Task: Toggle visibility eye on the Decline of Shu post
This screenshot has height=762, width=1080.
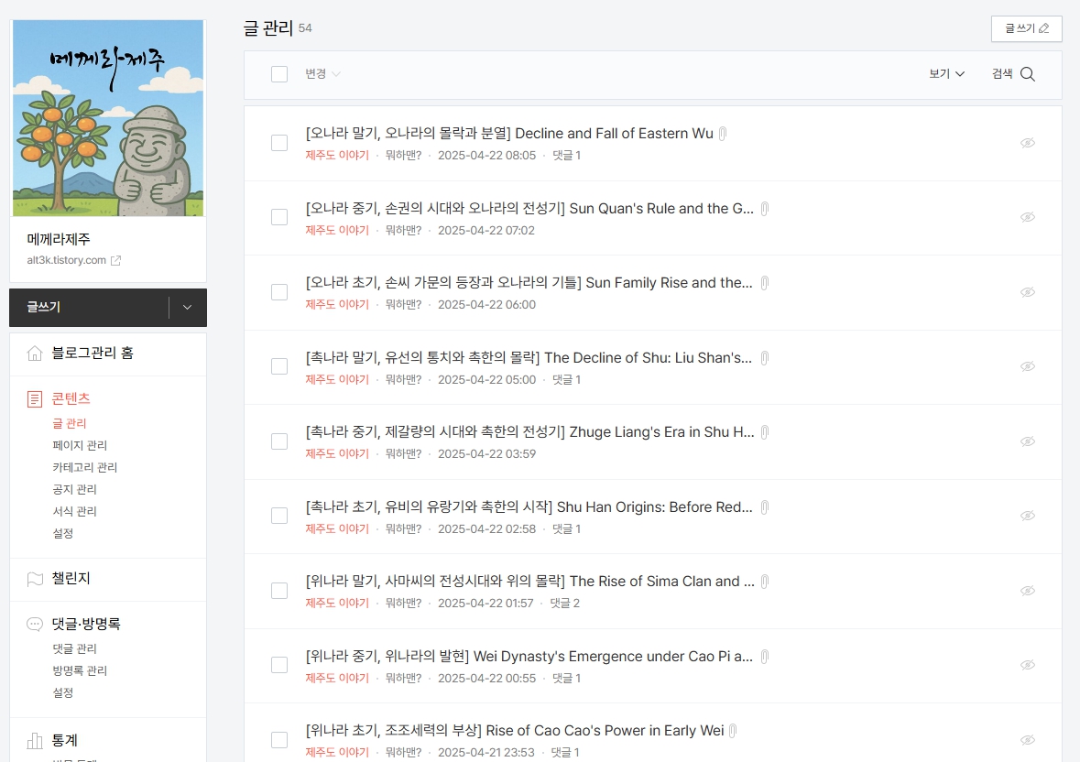Action: [x=1028, y=367]
